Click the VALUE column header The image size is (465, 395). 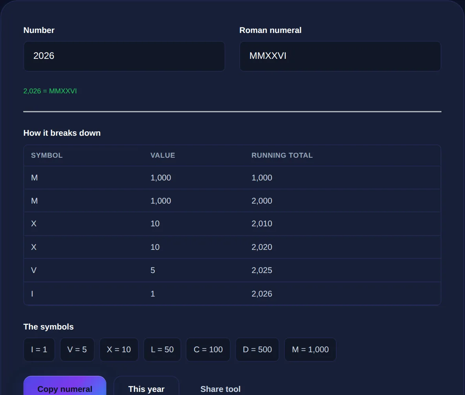tap(163, 155)
